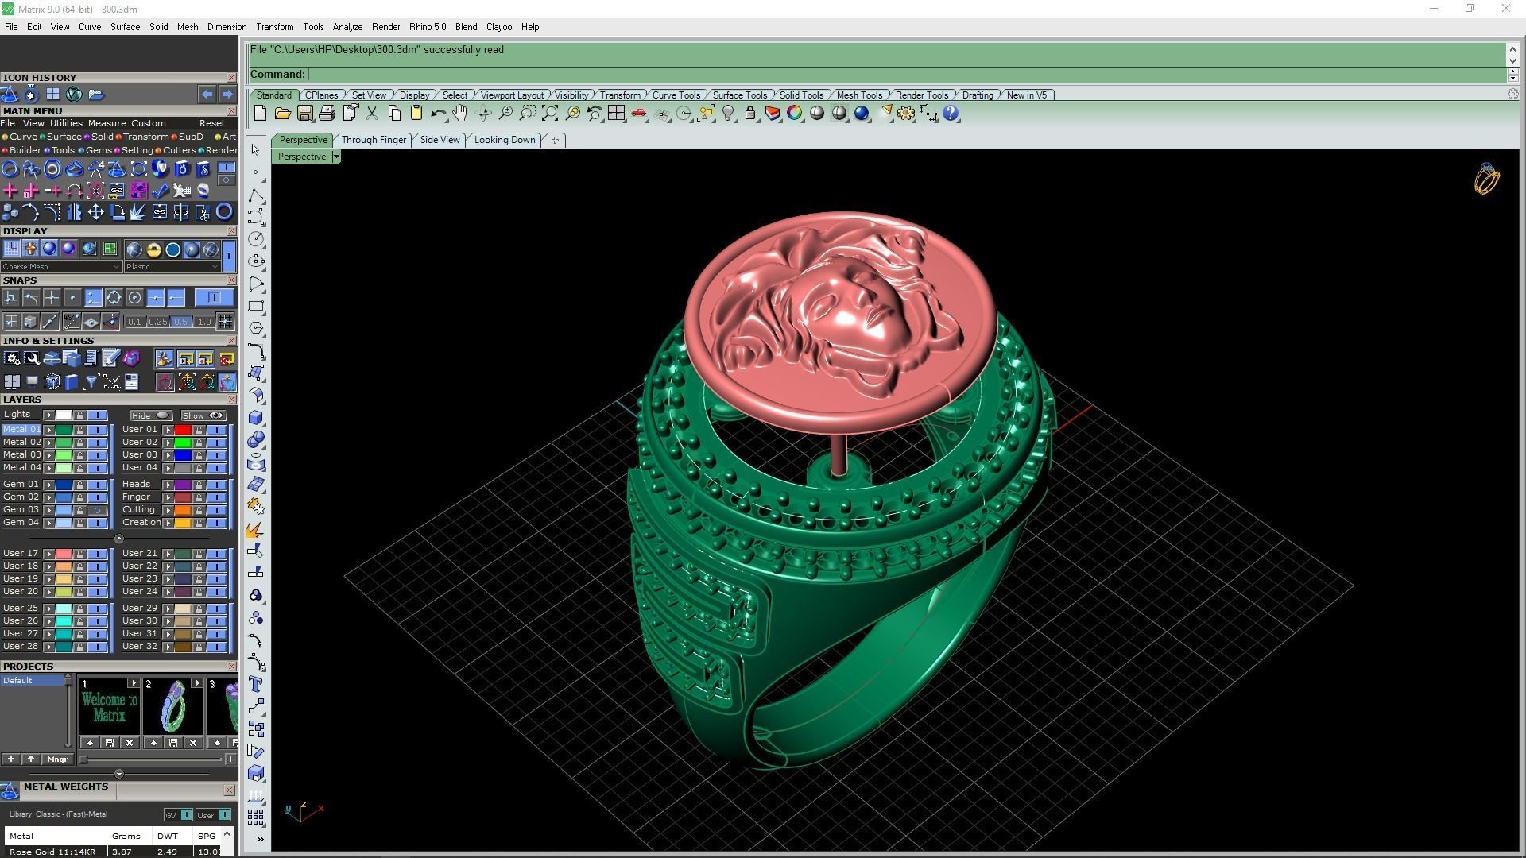
Task: Open the Plastic material dropdown
Action: click(x=172, y=267)
